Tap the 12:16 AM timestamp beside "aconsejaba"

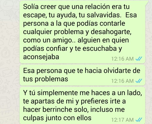tap(123, 59)
